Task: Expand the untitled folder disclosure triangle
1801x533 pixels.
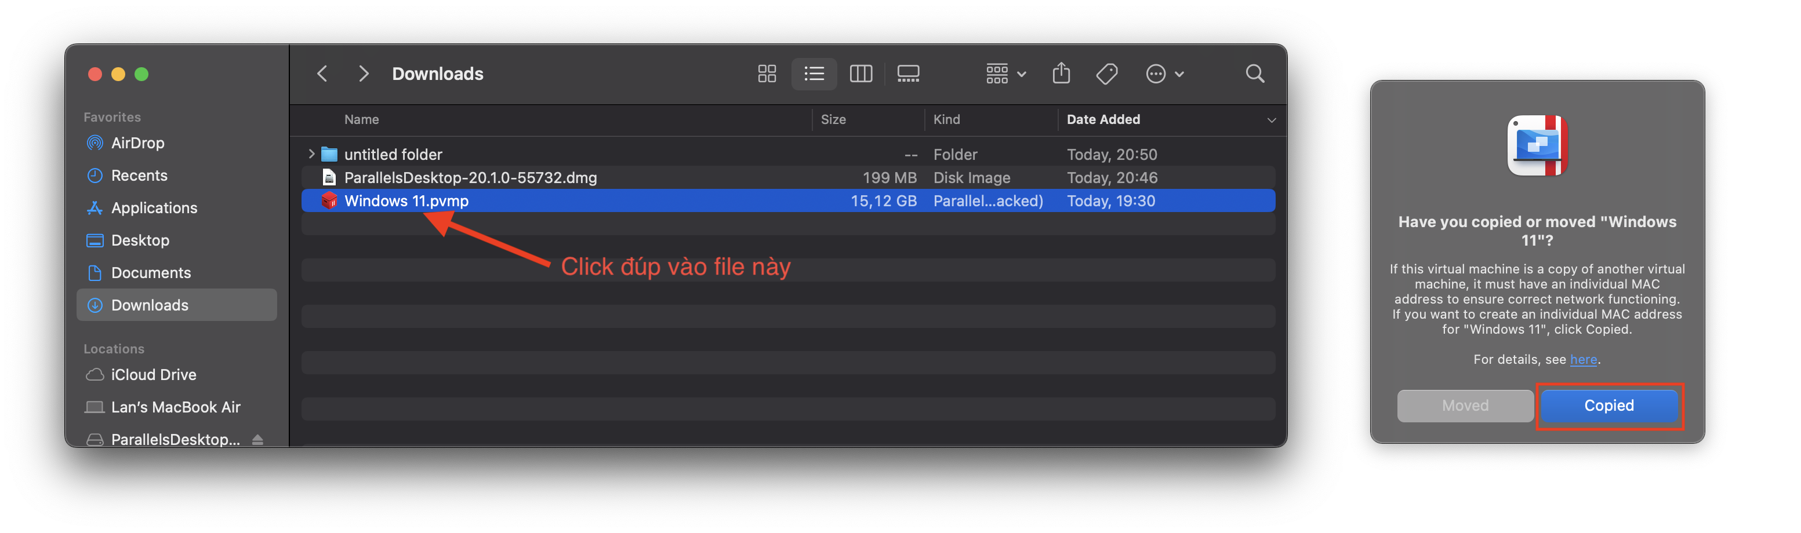Action: tap(310, 154)
